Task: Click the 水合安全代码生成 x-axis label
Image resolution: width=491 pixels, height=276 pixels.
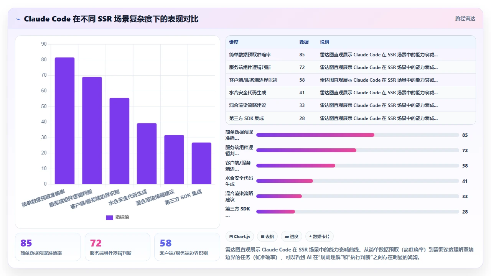Action: click(x=128, y=197)
